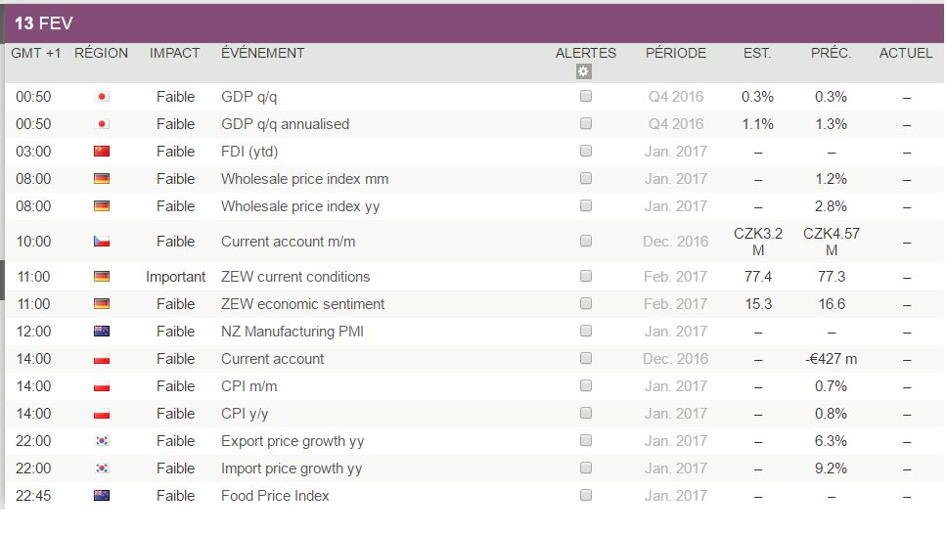Screen dimensions: 946x535
Task: Click the New Zealand flag beside NZ Manufacturing PMI
Action: [x=102, y=332]
